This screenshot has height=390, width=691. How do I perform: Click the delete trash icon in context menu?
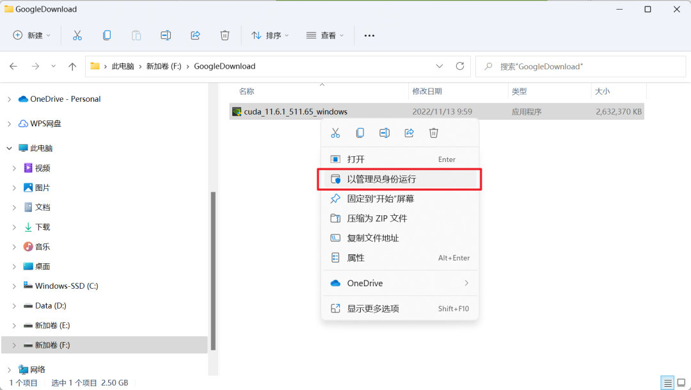[x=434, y=133]
